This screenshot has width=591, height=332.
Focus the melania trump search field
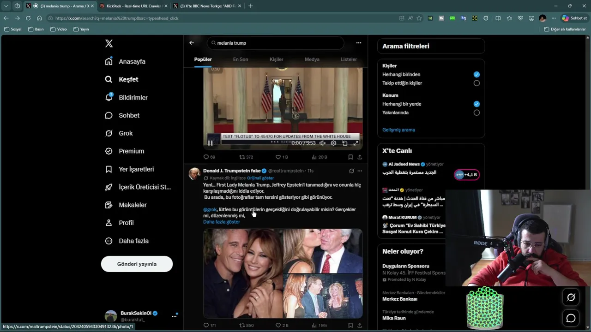click(x=275, y=43)
